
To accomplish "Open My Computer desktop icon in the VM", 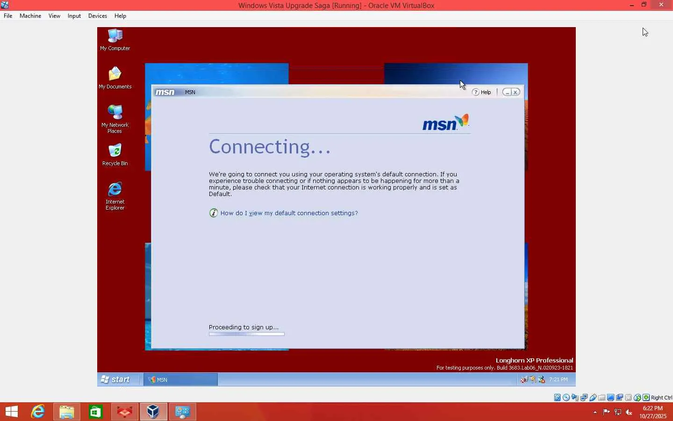I will coord(115,39).
